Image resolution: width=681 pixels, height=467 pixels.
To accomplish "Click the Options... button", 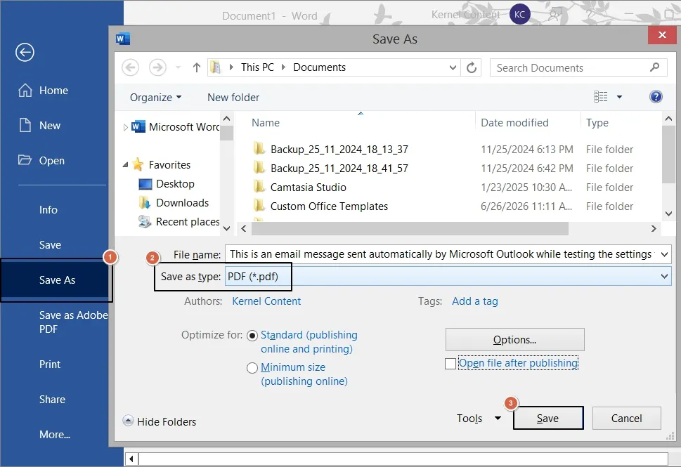I will click(514, 339).
